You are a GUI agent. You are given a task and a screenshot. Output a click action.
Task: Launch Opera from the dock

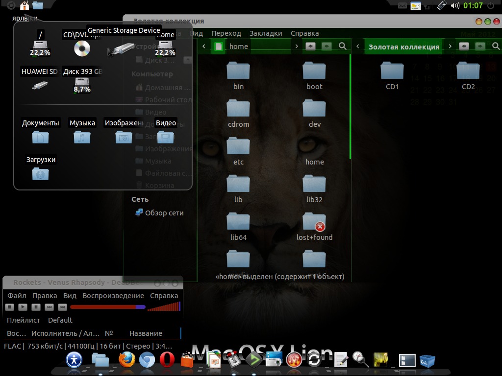pyautogui.click(x=167, y=360)
